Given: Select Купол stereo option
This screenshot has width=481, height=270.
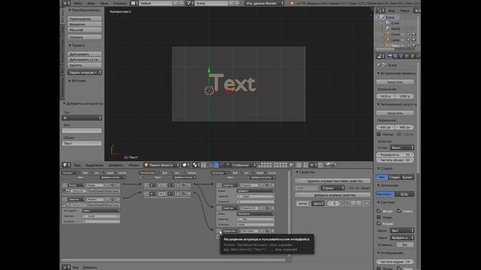Looking at the screenshot, I should tap(407, 178).
